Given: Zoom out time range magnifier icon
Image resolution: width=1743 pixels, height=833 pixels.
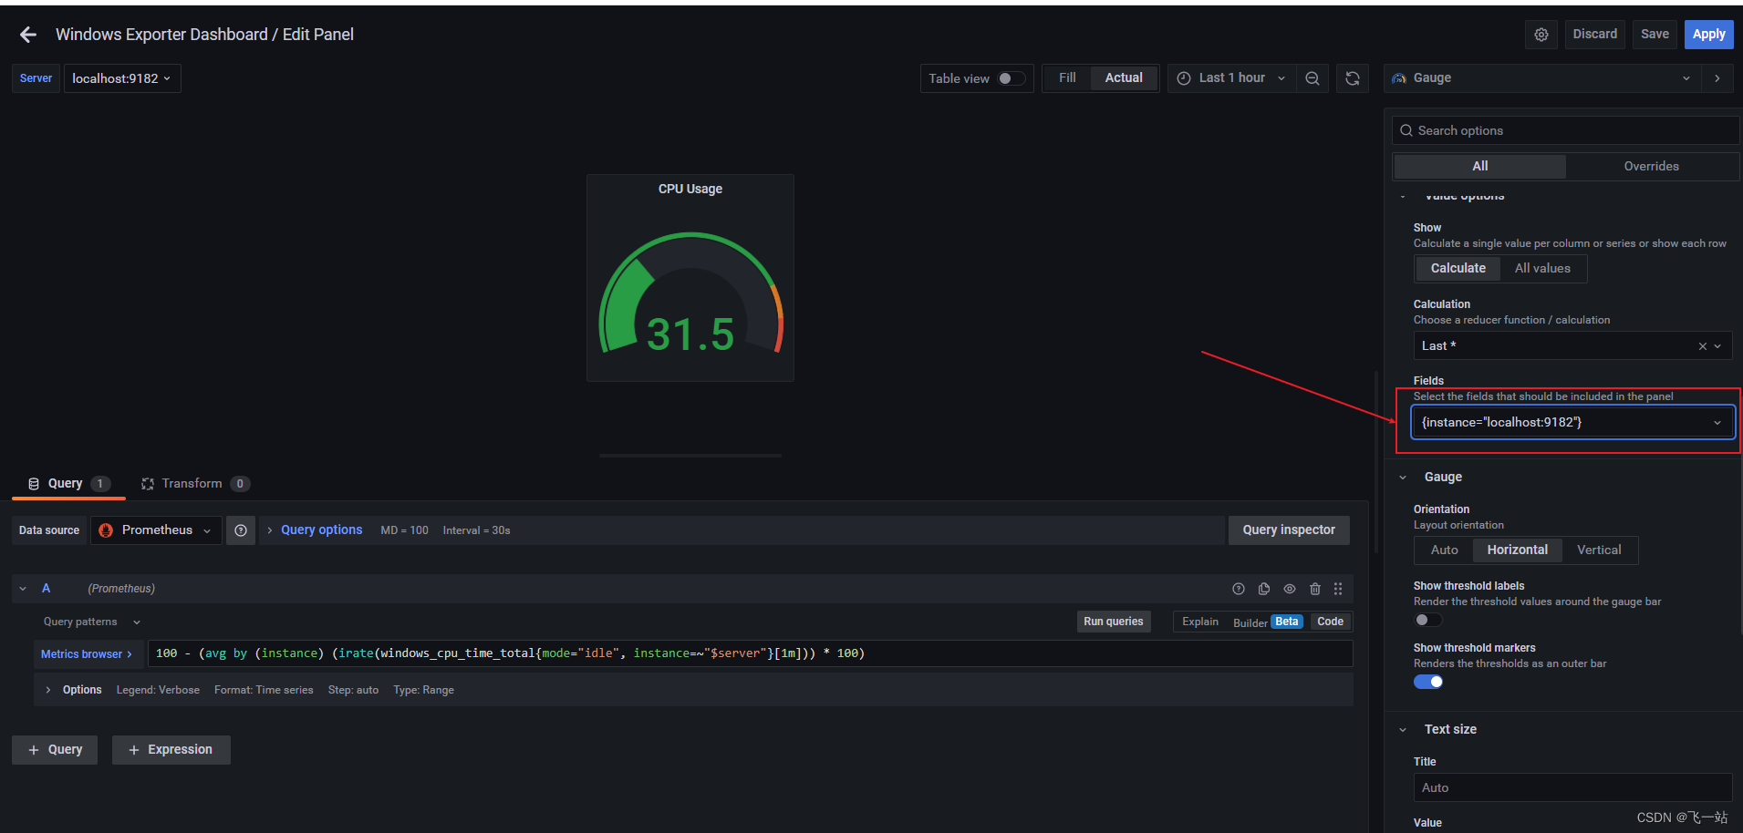Looking at the screenshot, I should click(1312, 78).
